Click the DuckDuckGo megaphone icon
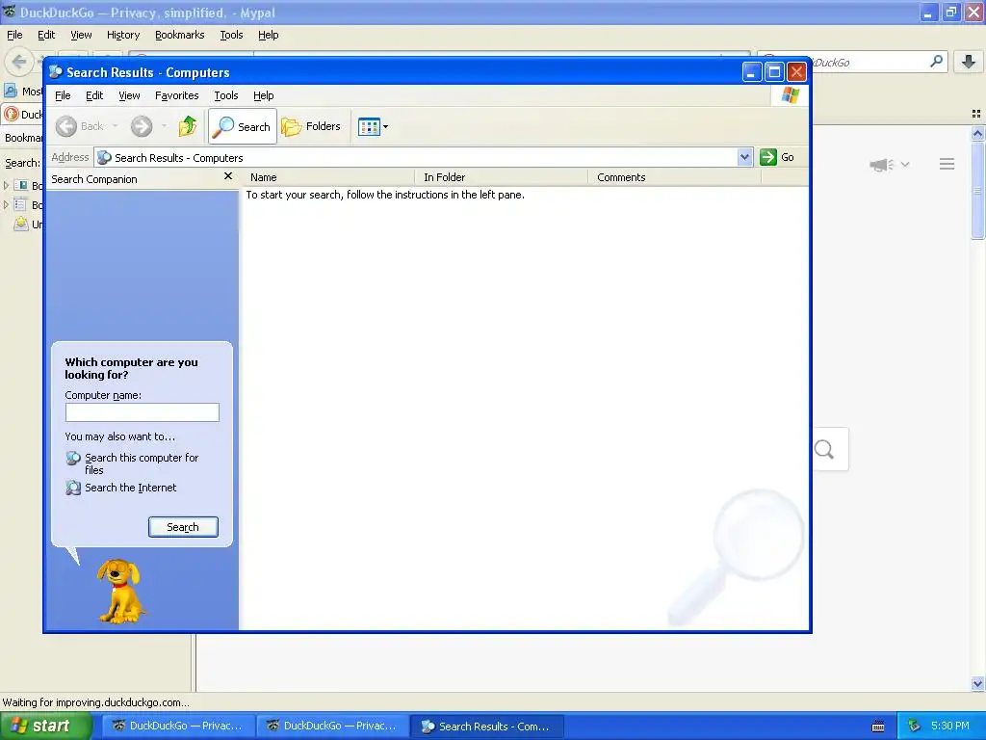986x740 pixels. (x=882, y=165)
